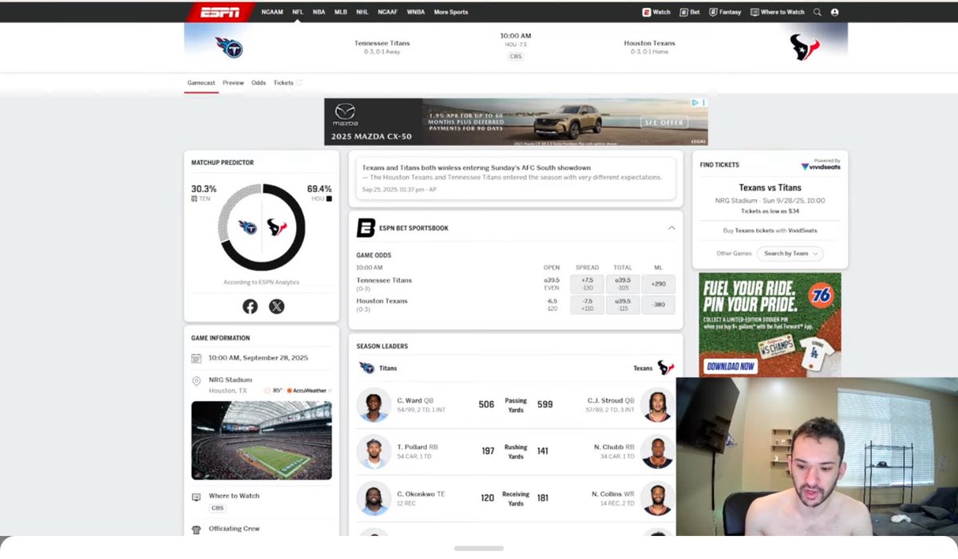The height and width of the screenshot is (559, 958).
Task: Open the NBA menu item
Action: (319, 12)
